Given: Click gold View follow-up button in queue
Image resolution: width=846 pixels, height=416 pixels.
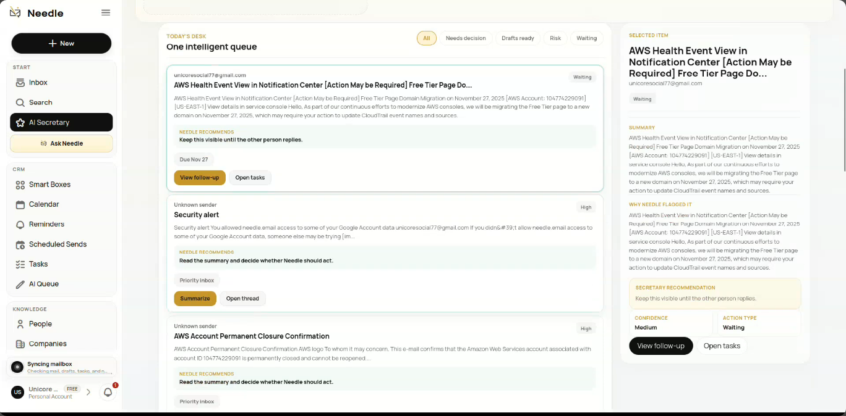Looking at the screenshot, I should click(200, 178).
